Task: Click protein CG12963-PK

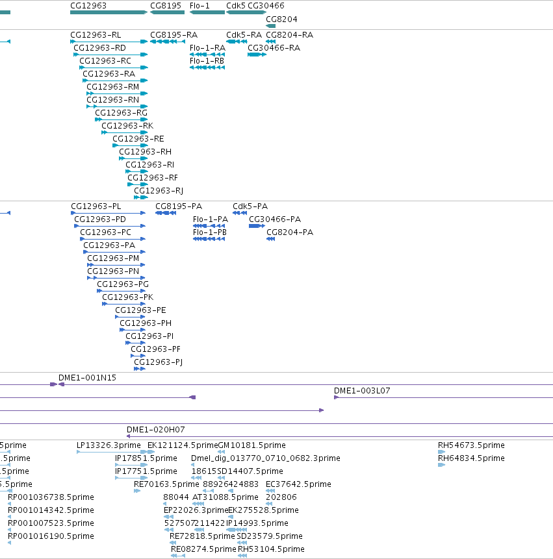Action: point(124,304)
